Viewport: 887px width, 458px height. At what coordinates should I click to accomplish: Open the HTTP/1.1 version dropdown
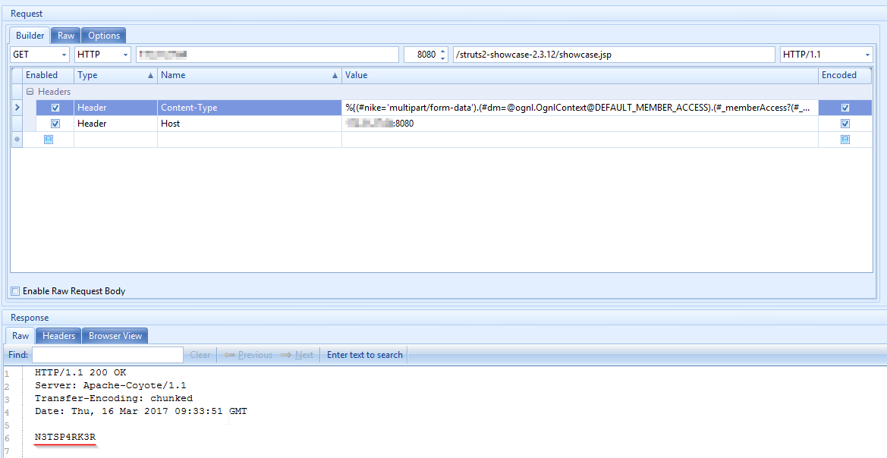(x=867, y=54)
